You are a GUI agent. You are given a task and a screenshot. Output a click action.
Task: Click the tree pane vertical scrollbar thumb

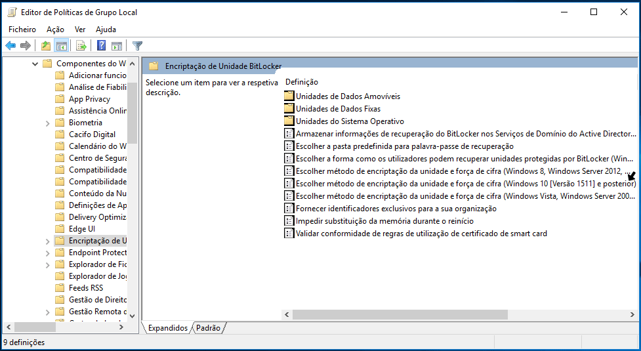coord(132,114)
